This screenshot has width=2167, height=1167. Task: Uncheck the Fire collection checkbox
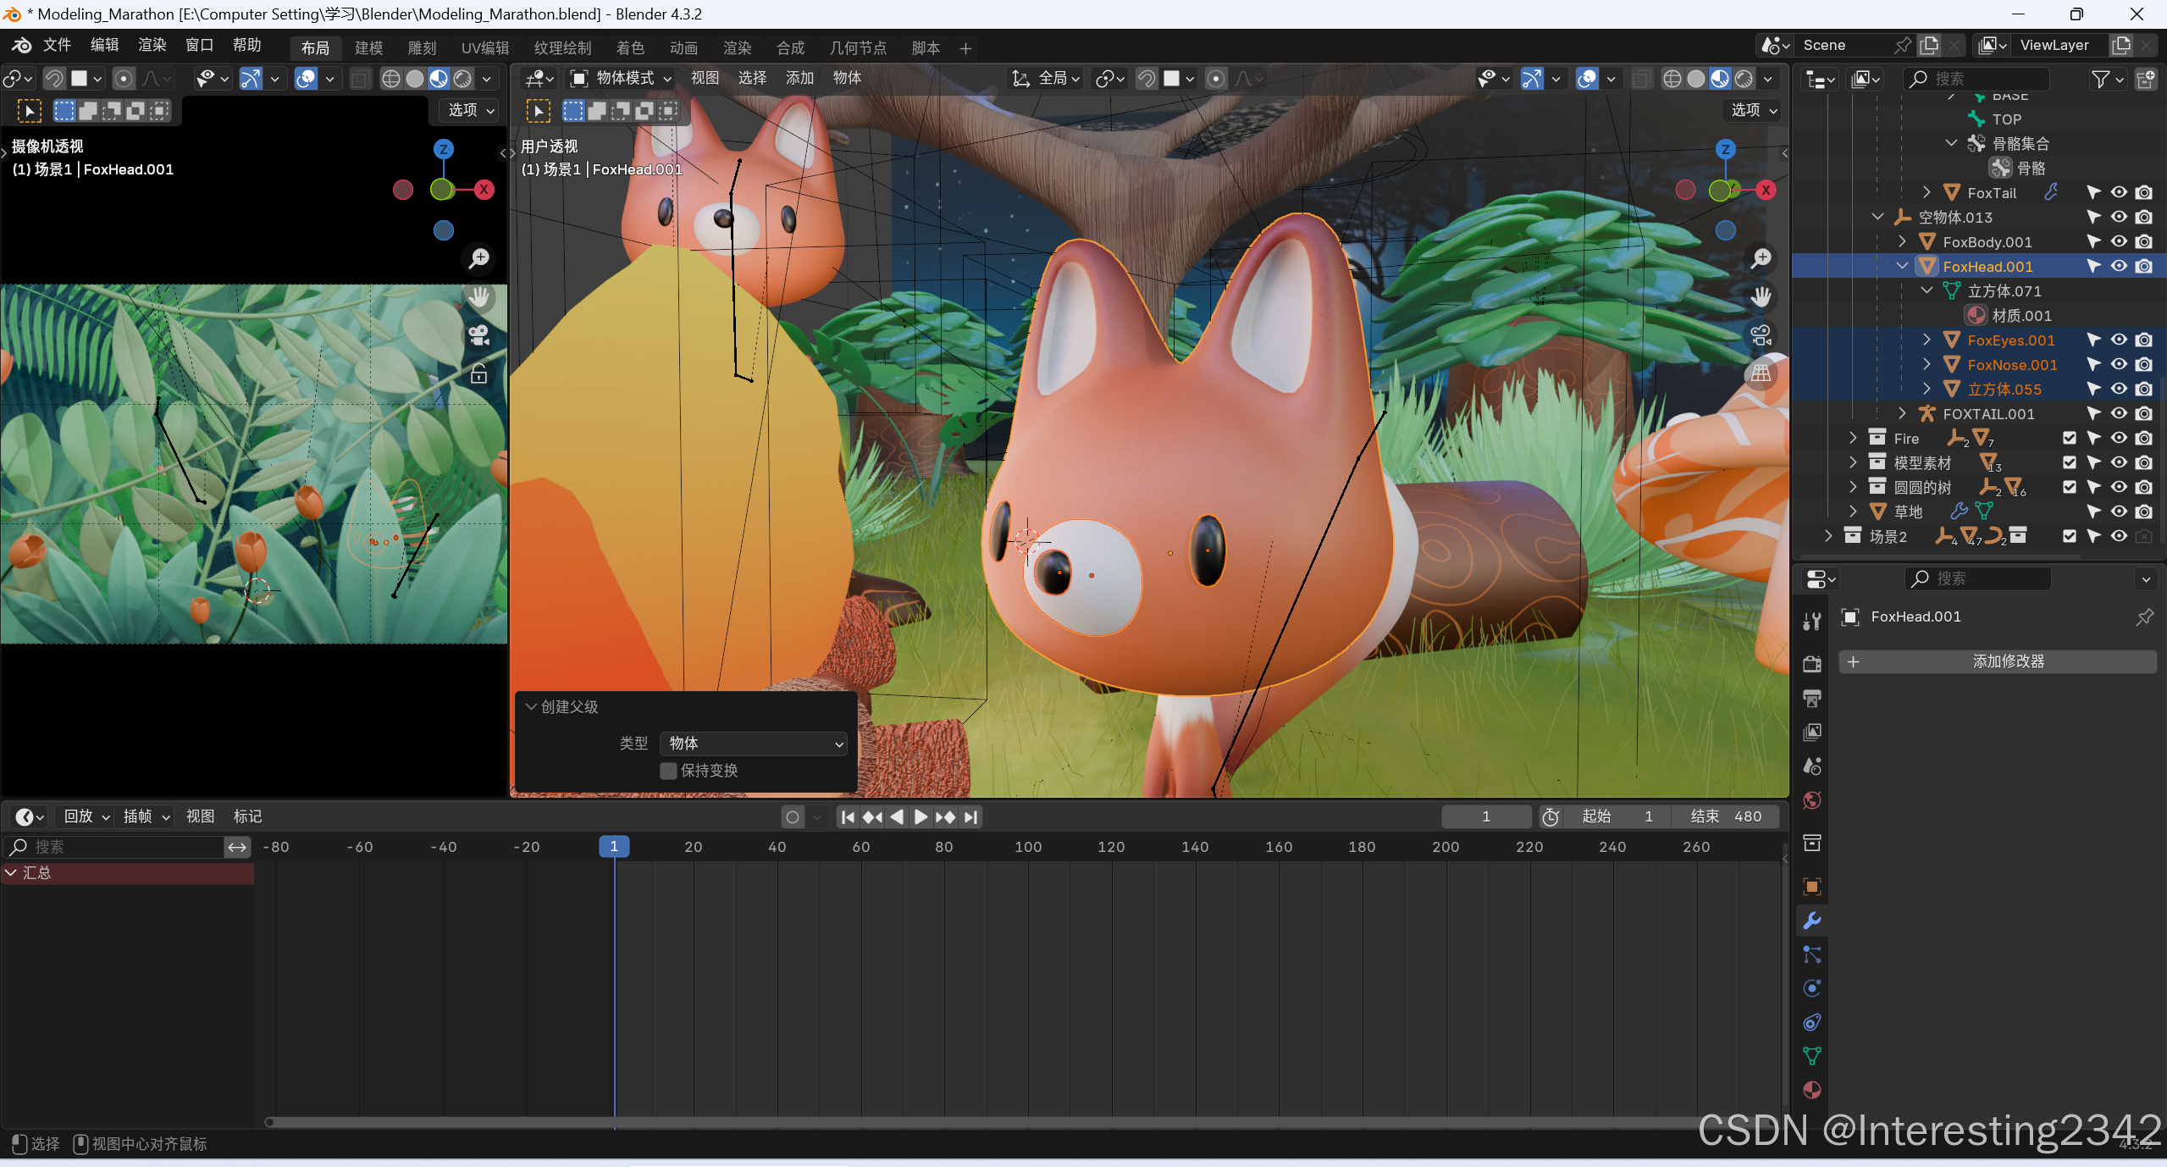click(x=2070, y=438)
